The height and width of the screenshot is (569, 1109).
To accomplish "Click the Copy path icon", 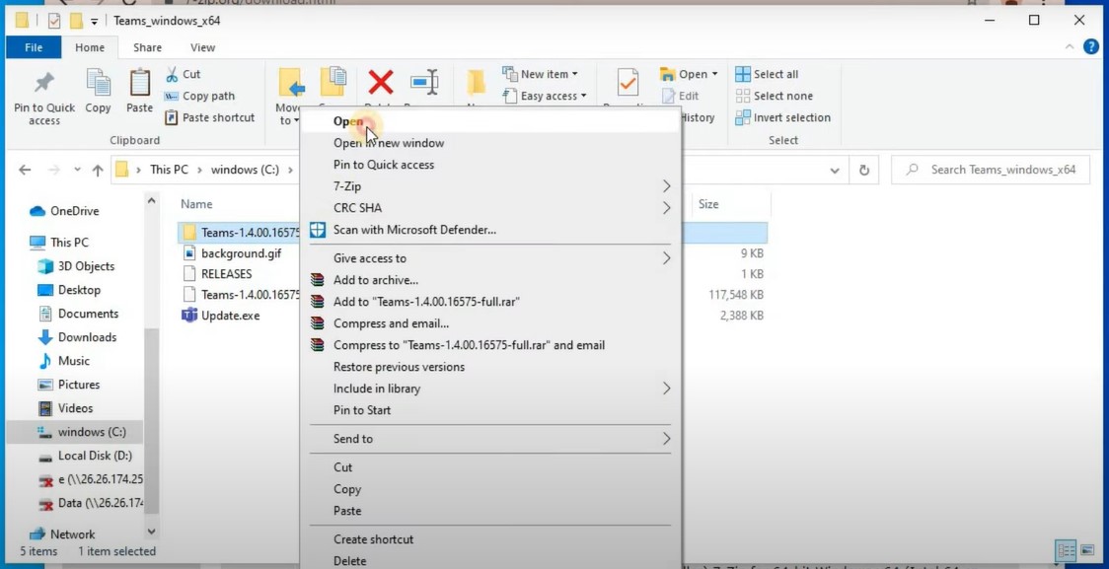I will tap(173, 96).
